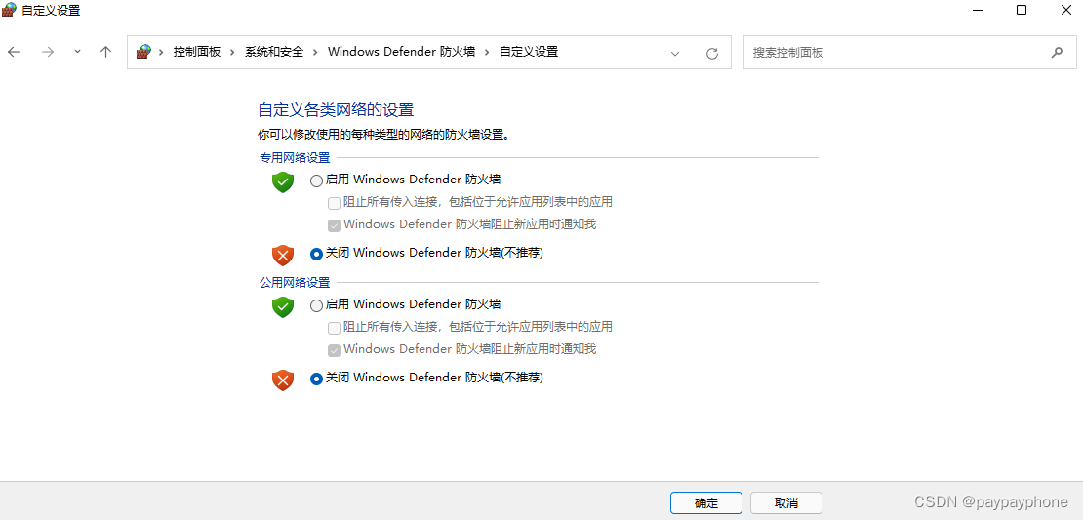Focus the 搜索控制面板 search box

(x=909, y=53)
